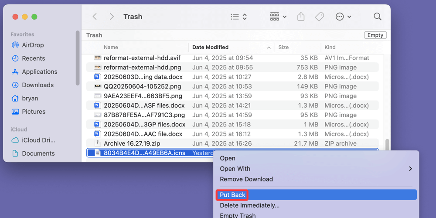Click the Empty button
The width and height of the screenshot is (436, 218).
(375, 35)
